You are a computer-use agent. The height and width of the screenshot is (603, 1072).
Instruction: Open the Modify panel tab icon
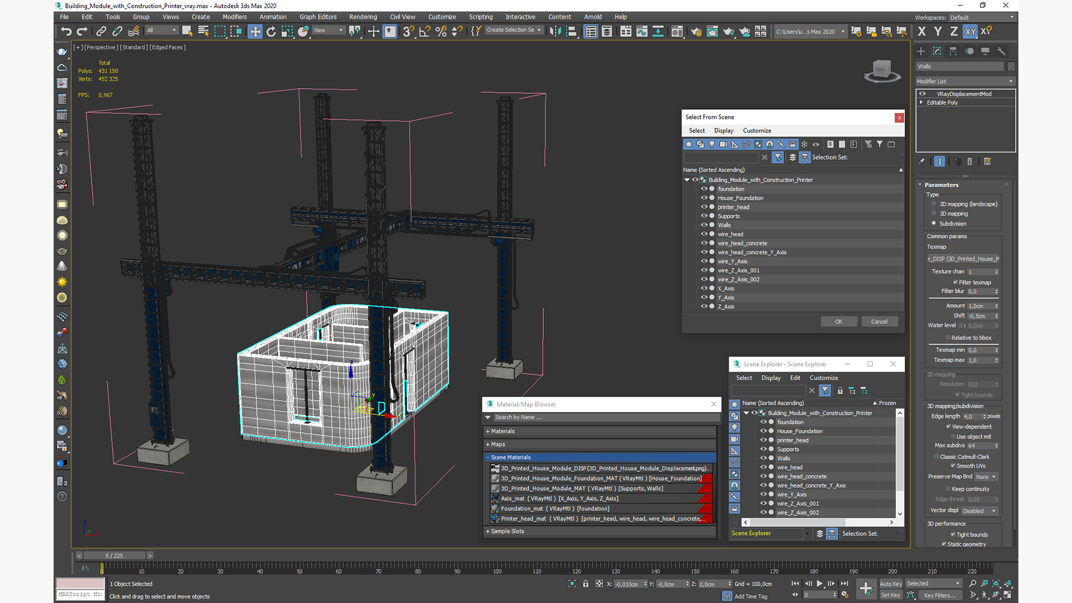click(x=937, y=51)
